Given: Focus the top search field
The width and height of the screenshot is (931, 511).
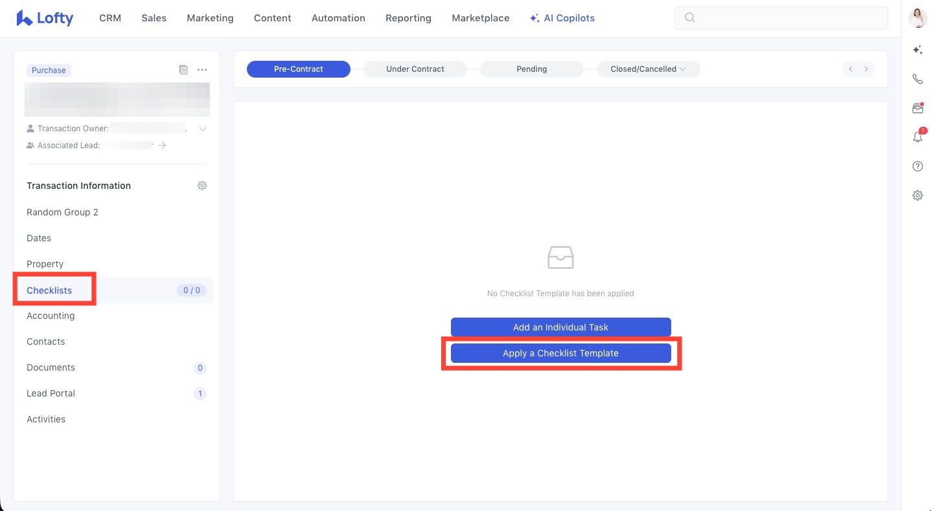Looking at the screenshot, I should (x=781, y=18).
